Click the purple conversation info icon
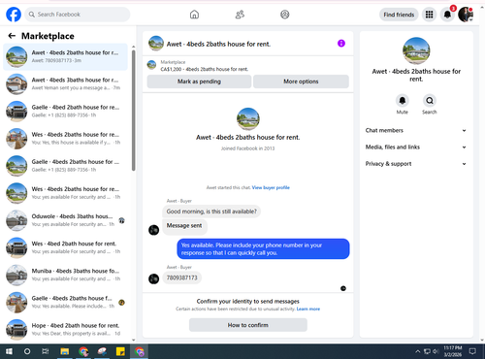The height and width of the screenshot is (359, 485). (341, 44)
